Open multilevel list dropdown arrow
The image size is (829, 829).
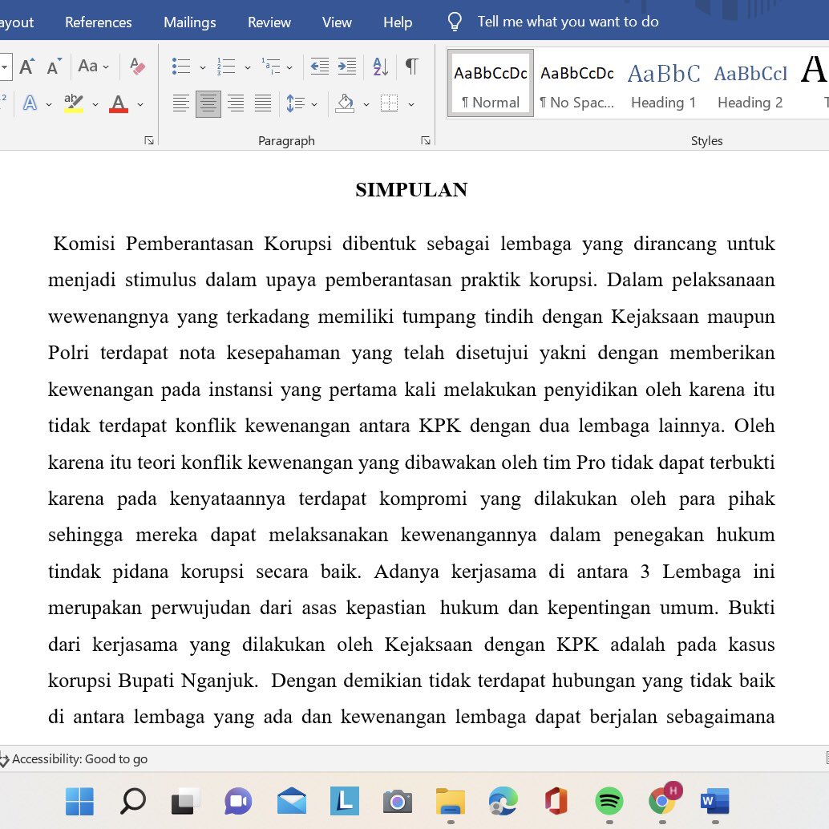pos(289,67)
